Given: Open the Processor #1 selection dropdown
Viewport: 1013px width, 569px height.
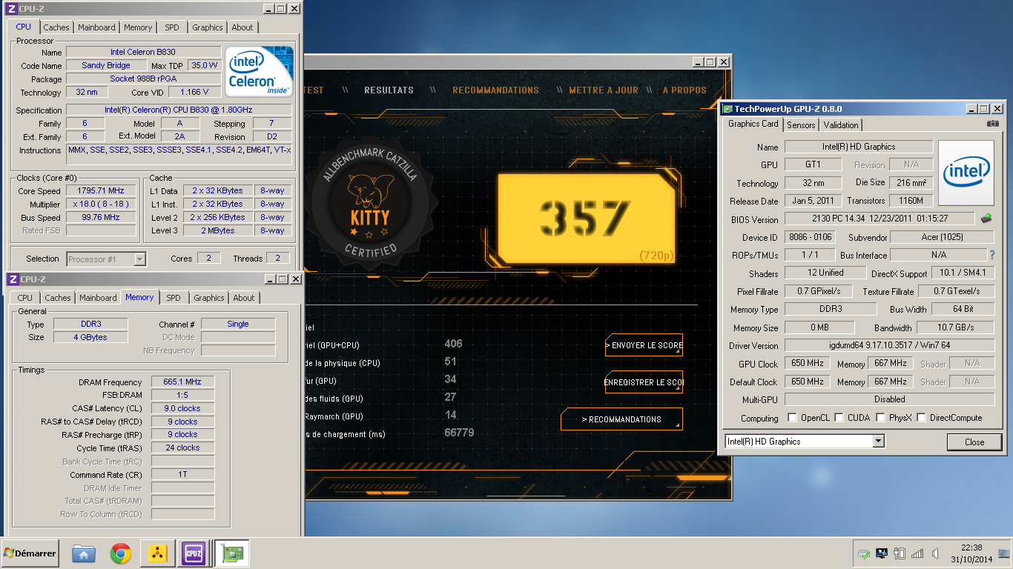Looking at the screenshot, I should tap(106, 259).
